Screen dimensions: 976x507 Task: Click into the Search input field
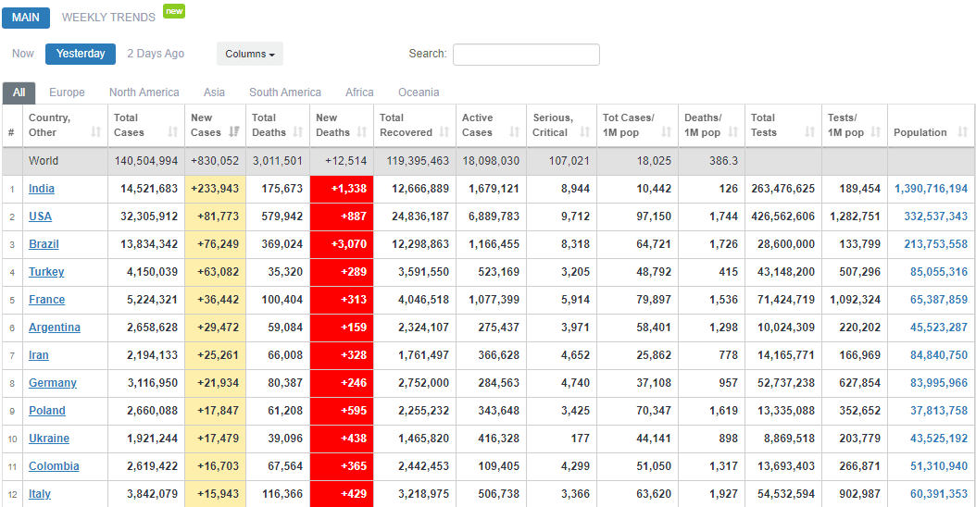[x=526, y=55]
